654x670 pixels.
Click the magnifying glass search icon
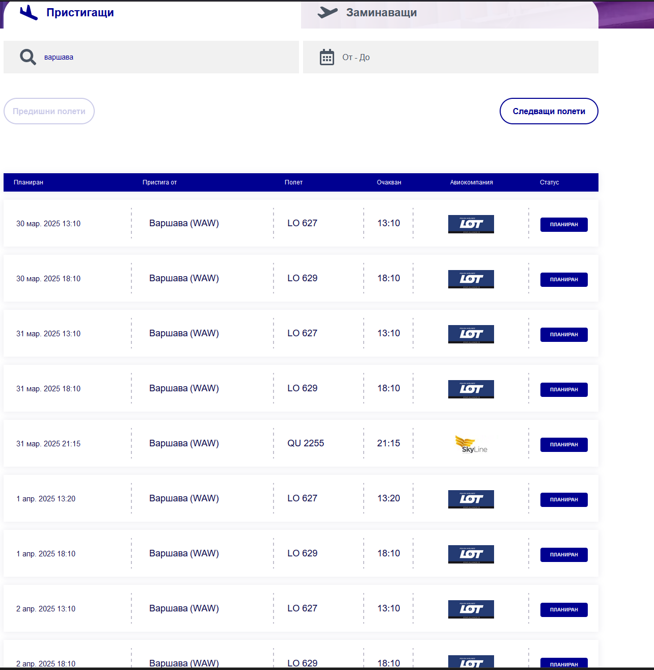click(28, 57)
